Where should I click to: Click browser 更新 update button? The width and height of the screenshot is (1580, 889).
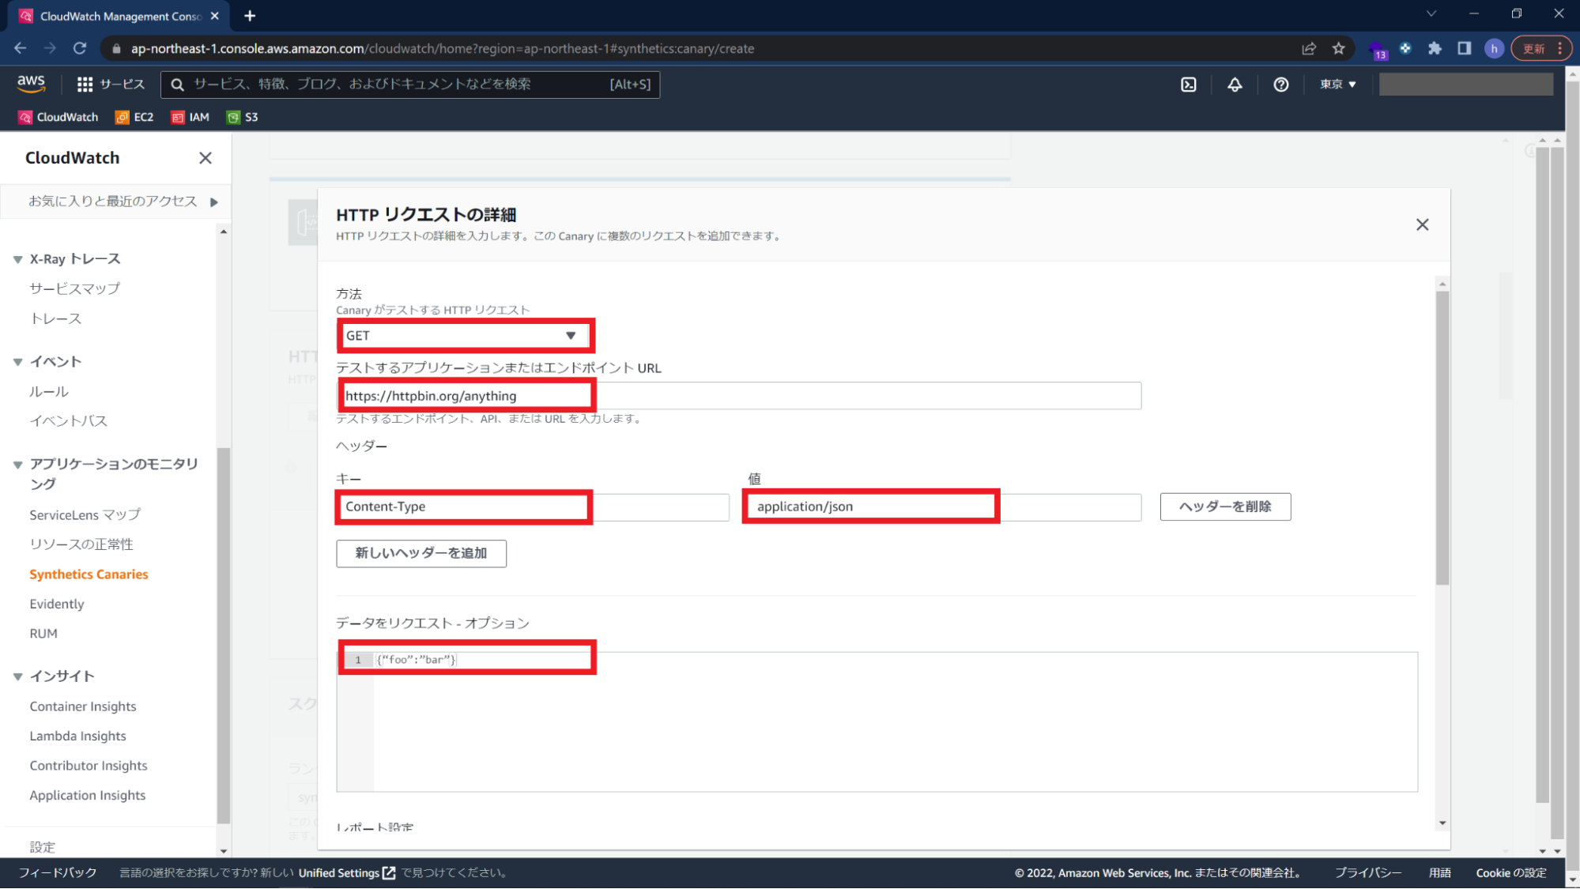point(1541,48)
